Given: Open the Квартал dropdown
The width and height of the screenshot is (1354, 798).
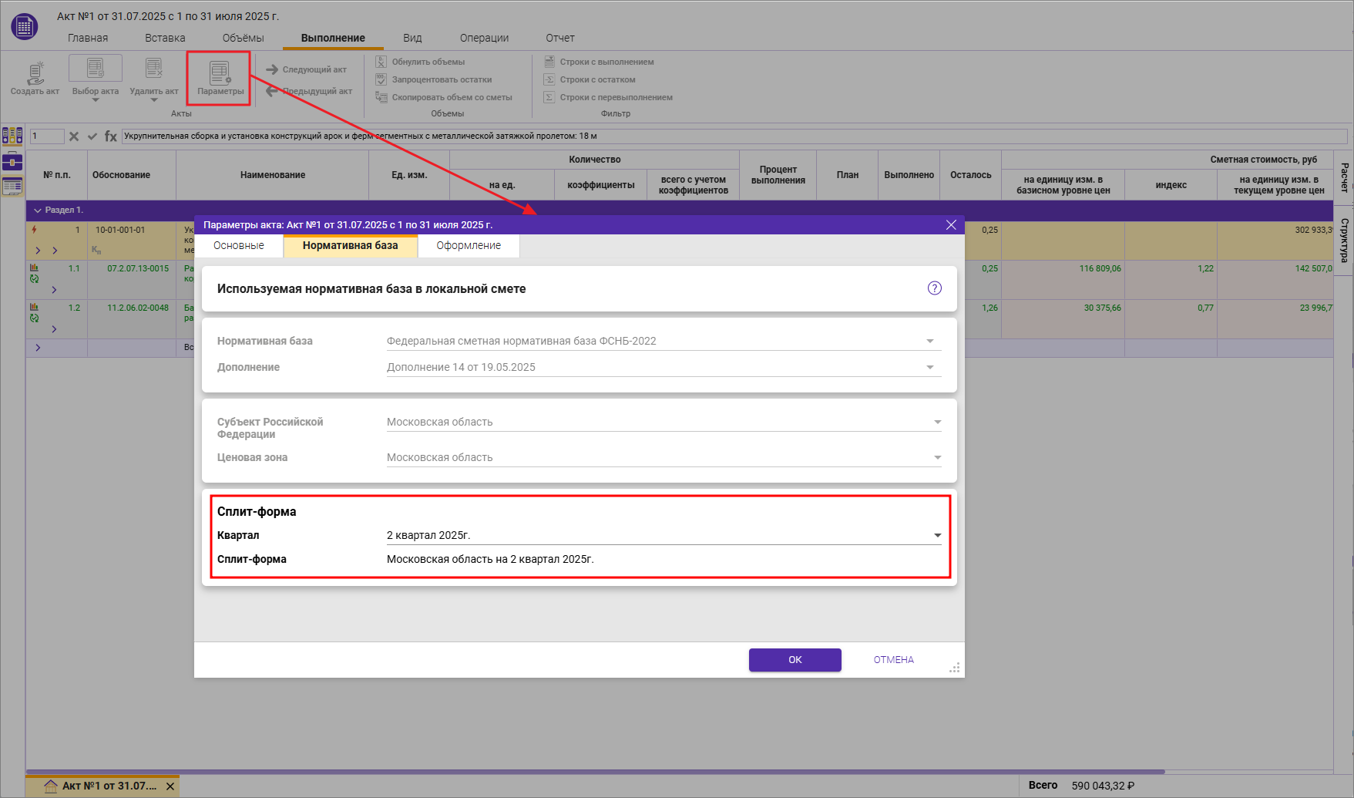Looking at the screenshot, I should coord(937,535).
